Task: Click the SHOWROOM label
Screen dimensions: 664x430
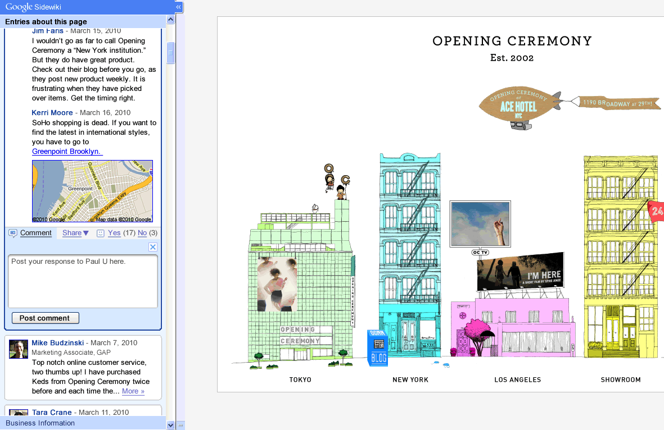Action: click(x=620, y=379)
